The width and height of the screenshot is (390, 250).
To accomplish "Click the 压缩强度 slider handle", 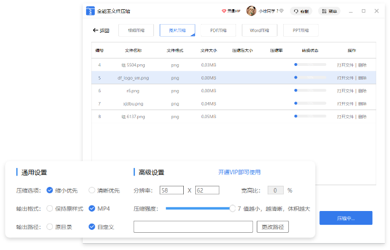I will pyautogui.click(x=232, y=209).
